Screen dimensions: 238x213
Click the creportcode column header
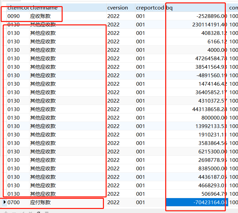(150, 7)
